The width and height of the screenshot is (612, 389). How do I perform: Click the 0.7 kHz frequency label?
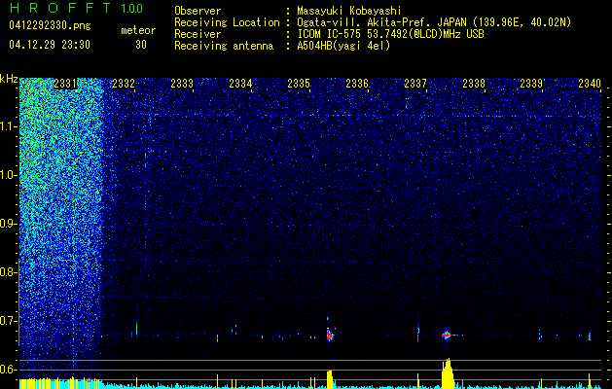8,321
